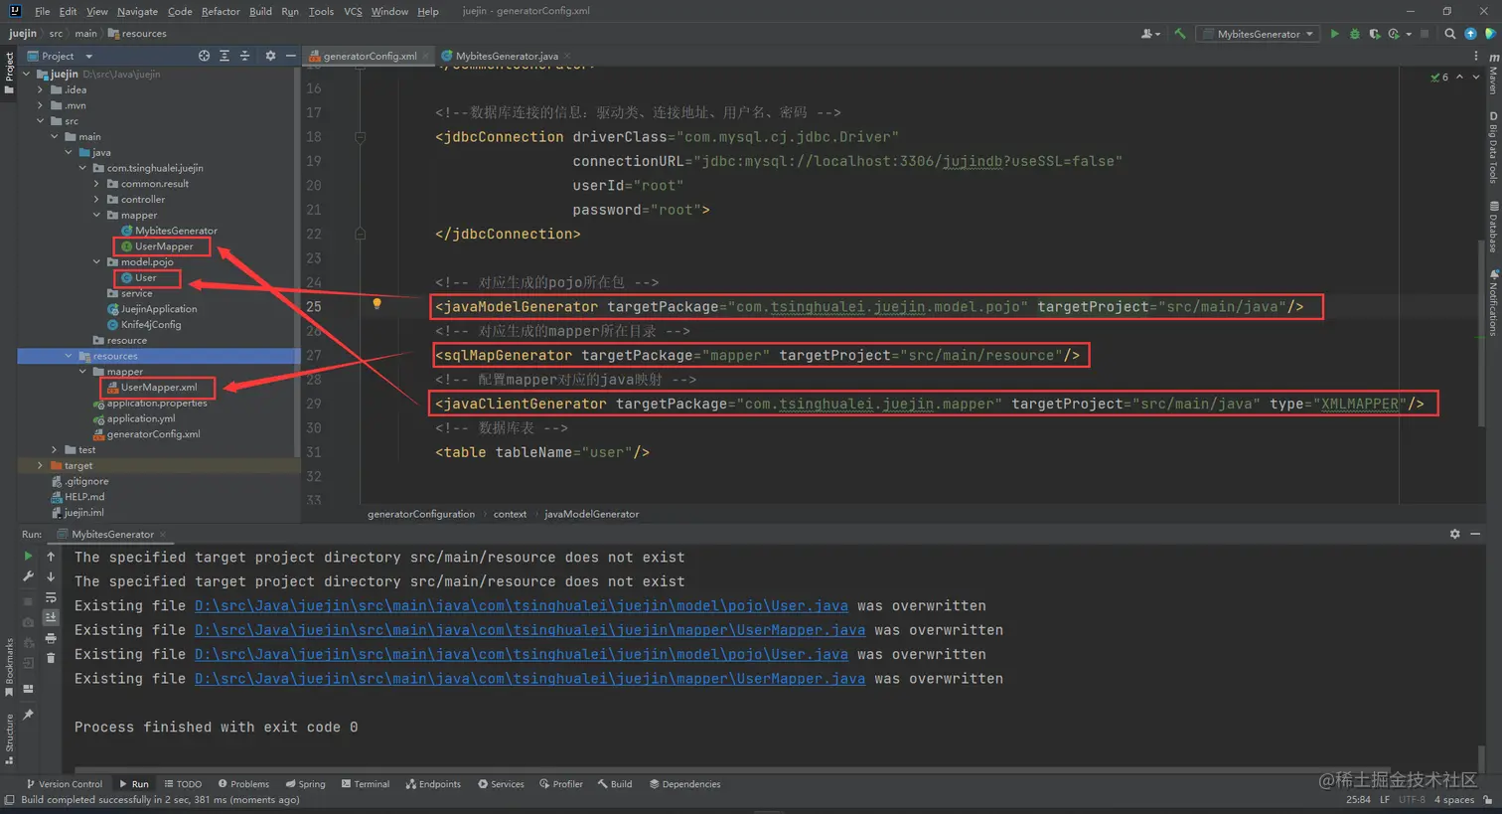Open the first User.java link in console
The width and height of the screenshot is (1502, 814).
(521, 606)
